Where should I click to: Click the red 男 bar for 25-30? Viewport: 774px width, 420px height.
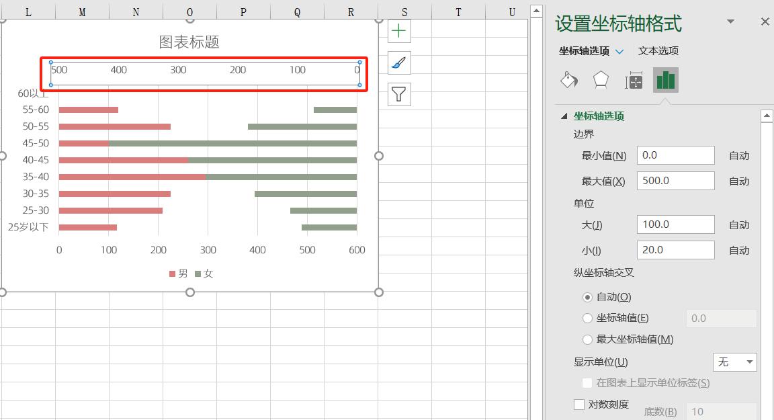pos(111,210)
